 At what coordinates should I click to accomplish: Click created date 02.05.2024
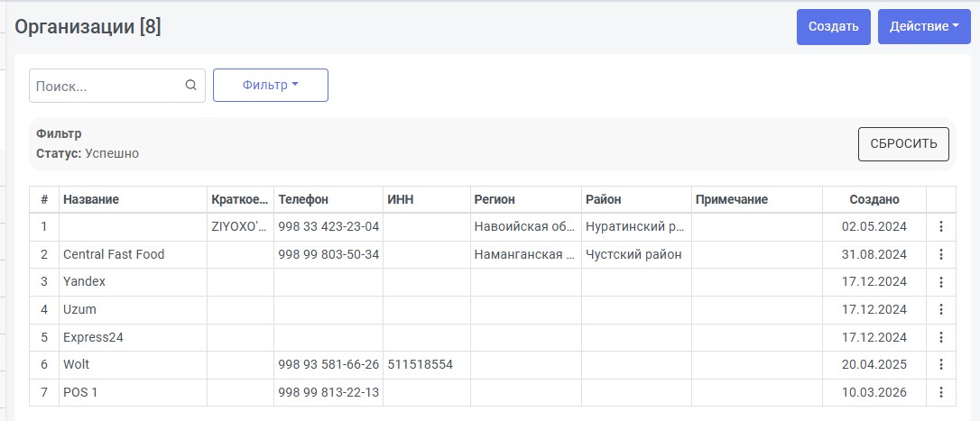point(874,227)
